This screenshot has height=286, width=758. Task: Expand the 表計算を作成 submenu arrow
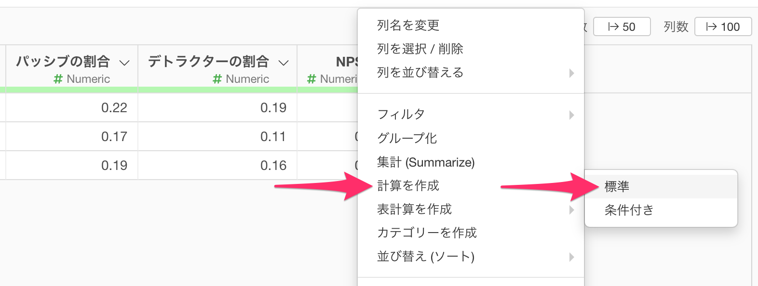[571, 209]
